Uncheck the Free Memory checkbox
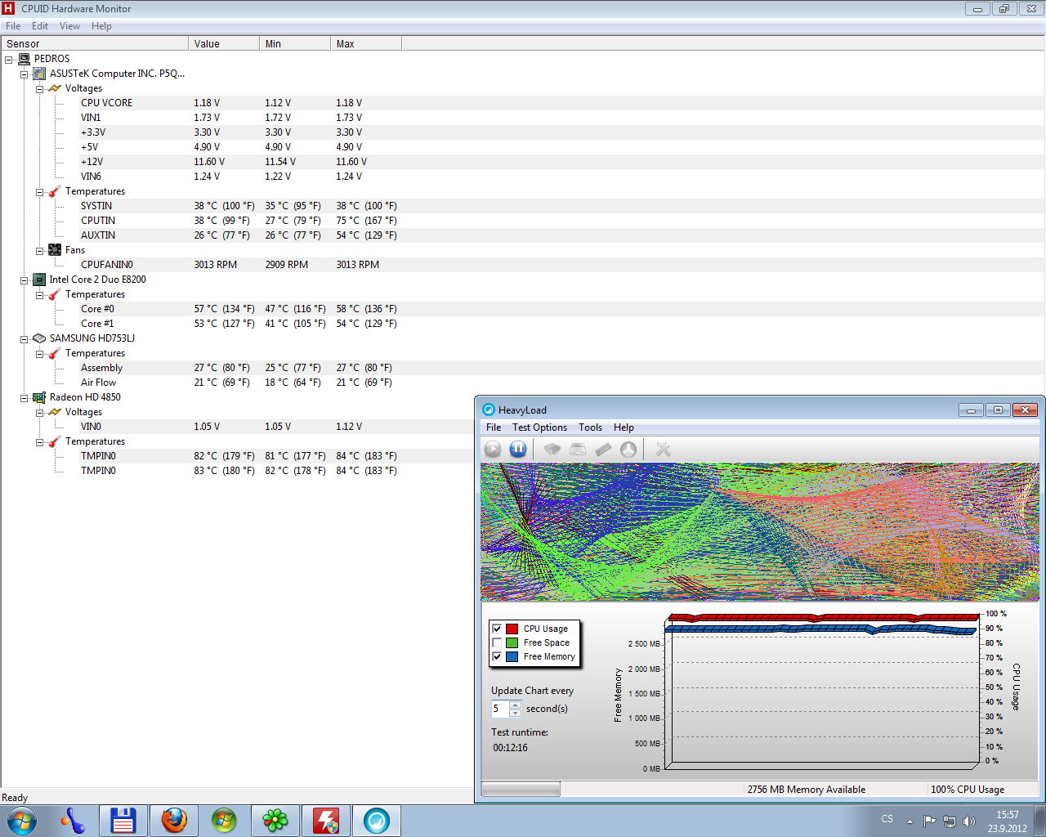Screen dimensions: 1046x837 (497, 656)
